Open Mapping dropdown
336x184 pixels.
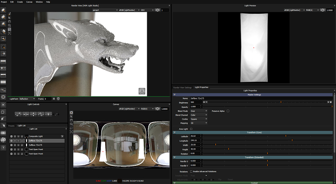coord(199,123)
